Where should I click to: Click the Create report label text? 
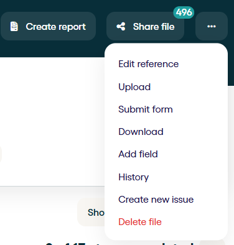tap(56, 27)
